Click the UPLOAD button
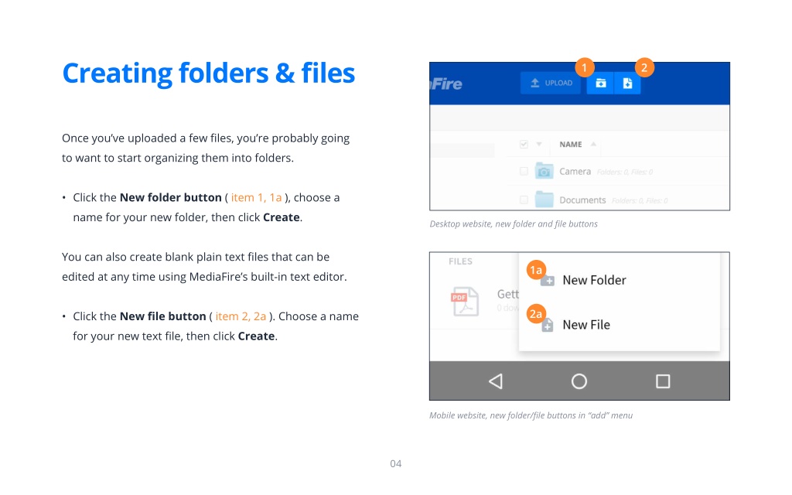 click(x=551, y=84)
